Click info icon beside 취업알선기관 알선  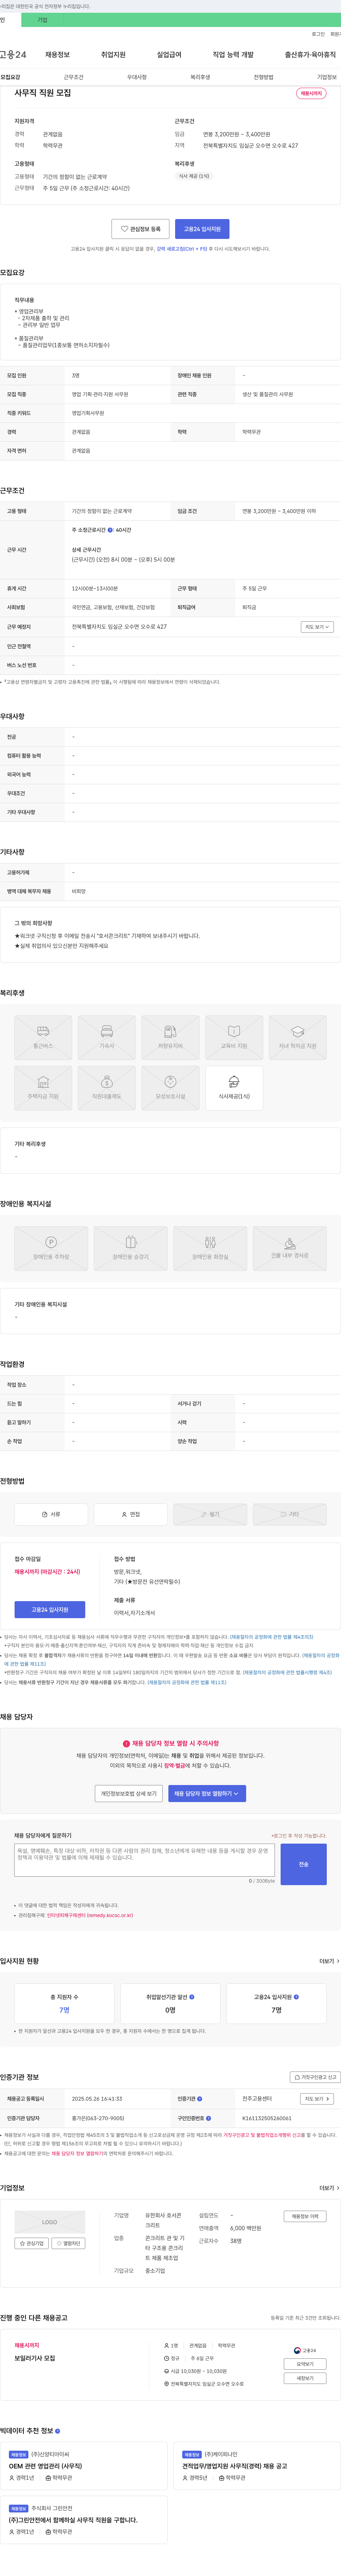tap(192, 1997)
